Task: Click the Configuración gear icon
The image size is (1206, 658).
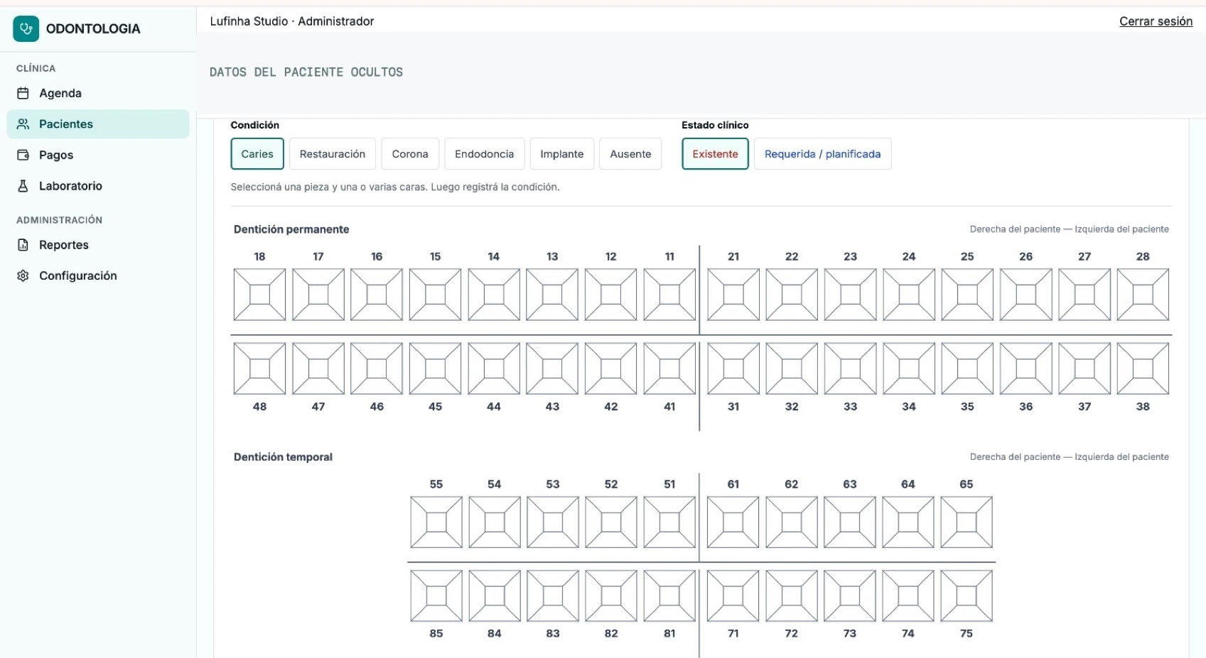Action: point(23,275)
